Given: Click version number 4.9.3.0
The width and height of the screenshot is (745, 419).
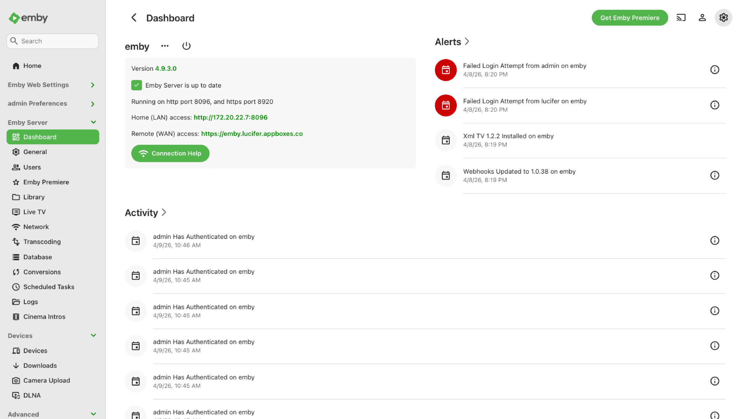Looking at the screenshot, I should 166,69.
